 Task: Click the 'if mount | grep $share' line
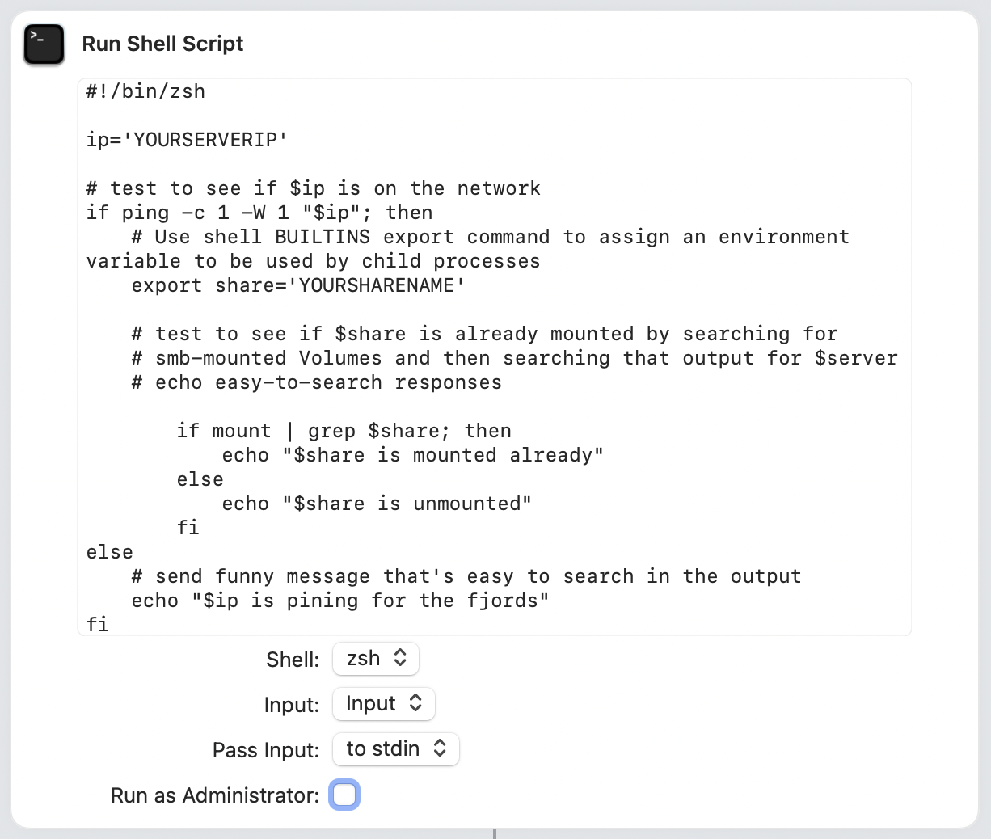click(x=344, y=431)
